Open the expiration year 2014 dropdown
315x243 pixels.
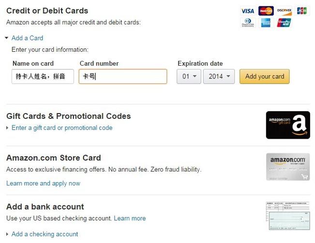click(x=219, y=76)
